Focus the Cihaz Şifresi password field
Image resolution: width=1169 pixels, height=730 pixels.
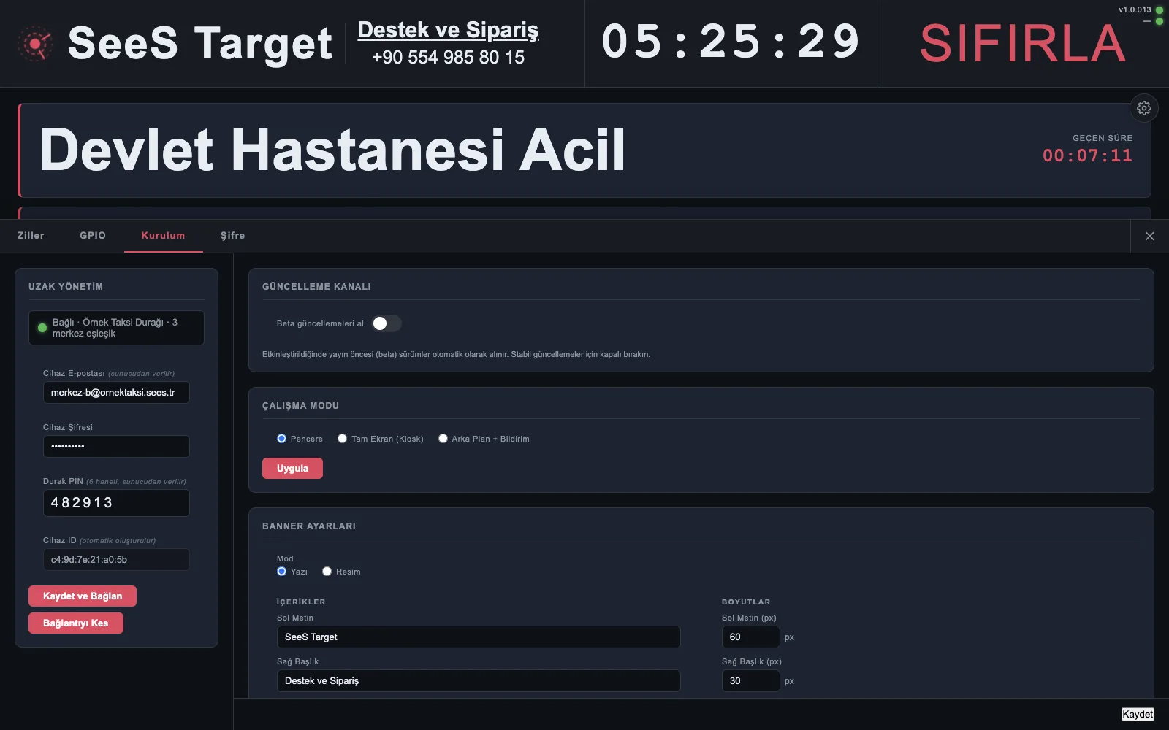coord(116,447)
